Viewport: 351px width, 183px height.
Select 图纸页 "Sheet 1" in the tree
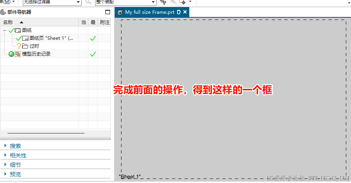point(51,38)
